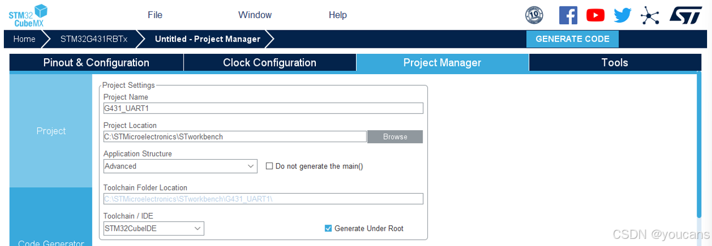
Task: Click the Project Location input field
Action: [x=235, y=137]
